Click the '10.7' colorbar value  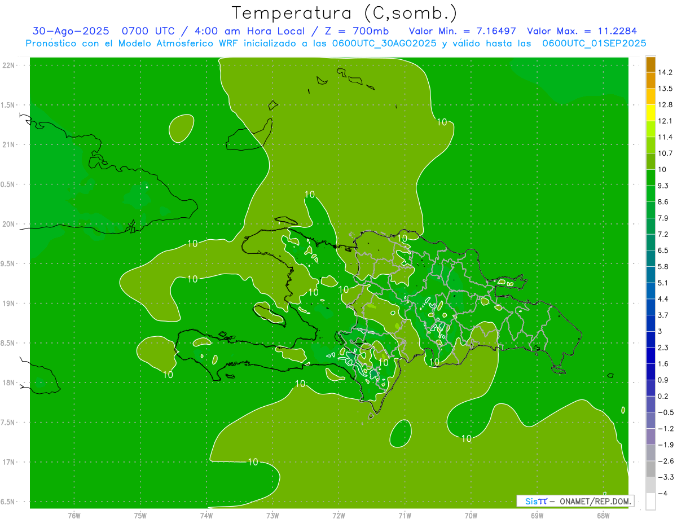click(x=666, y=153)
